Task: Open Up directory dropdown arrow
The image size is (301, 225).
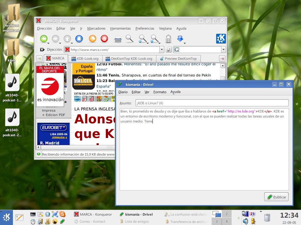Action: click(72, 43)
